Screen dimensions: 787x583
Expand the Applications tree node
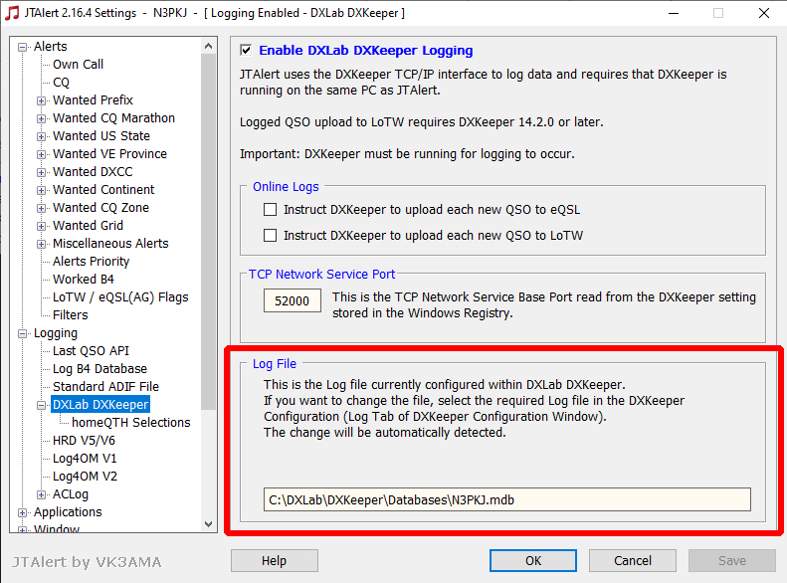click(x=22, y=512)
